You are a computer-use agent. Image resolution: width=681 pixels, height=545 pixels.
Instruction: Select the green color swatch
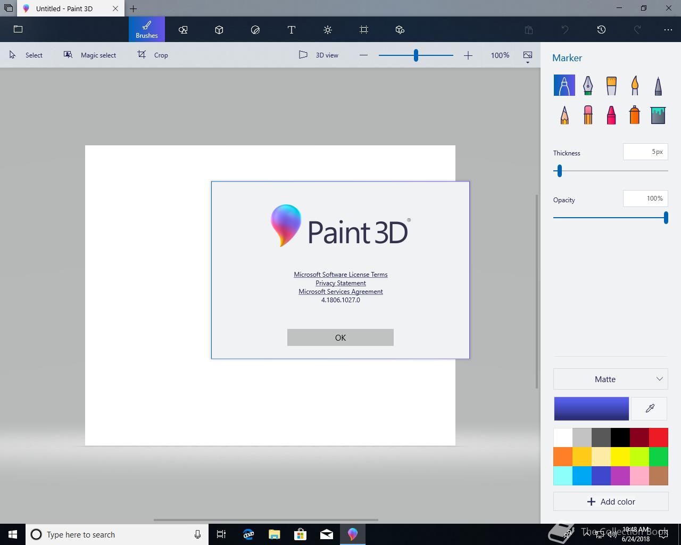[x=659, y=457]
